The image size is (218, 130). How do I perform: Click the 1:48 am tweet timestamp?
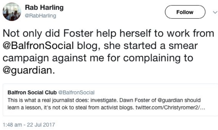point(12,124)
